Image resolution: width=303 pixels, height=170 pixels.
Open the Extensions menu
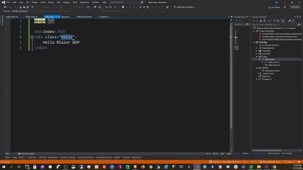coord(85,2)
